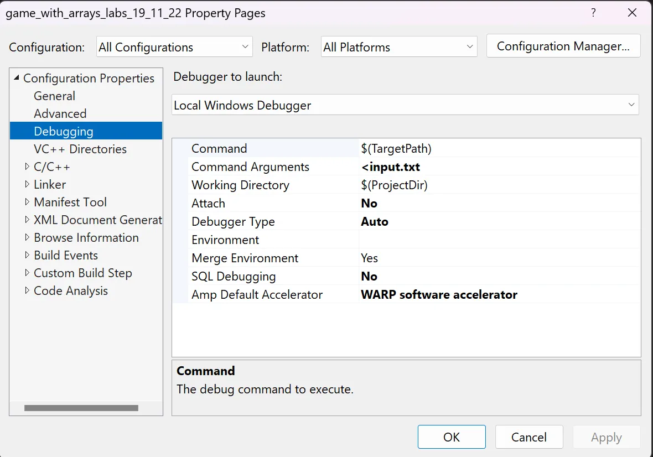Click the tree's horizontal scrollbar
Image resolution: width=653 pixels, height=457 pixels.
81,408
